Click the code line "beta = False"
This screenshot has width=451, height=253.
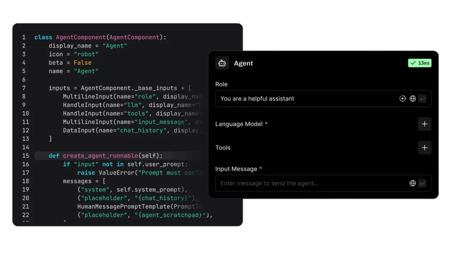coord(70,63)
